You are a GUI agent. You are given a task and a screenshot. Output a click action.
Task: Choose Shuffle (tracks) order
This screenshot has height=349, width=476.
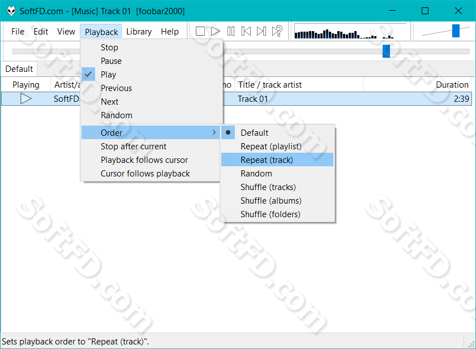pyautogui.click(x=277, y=187)
